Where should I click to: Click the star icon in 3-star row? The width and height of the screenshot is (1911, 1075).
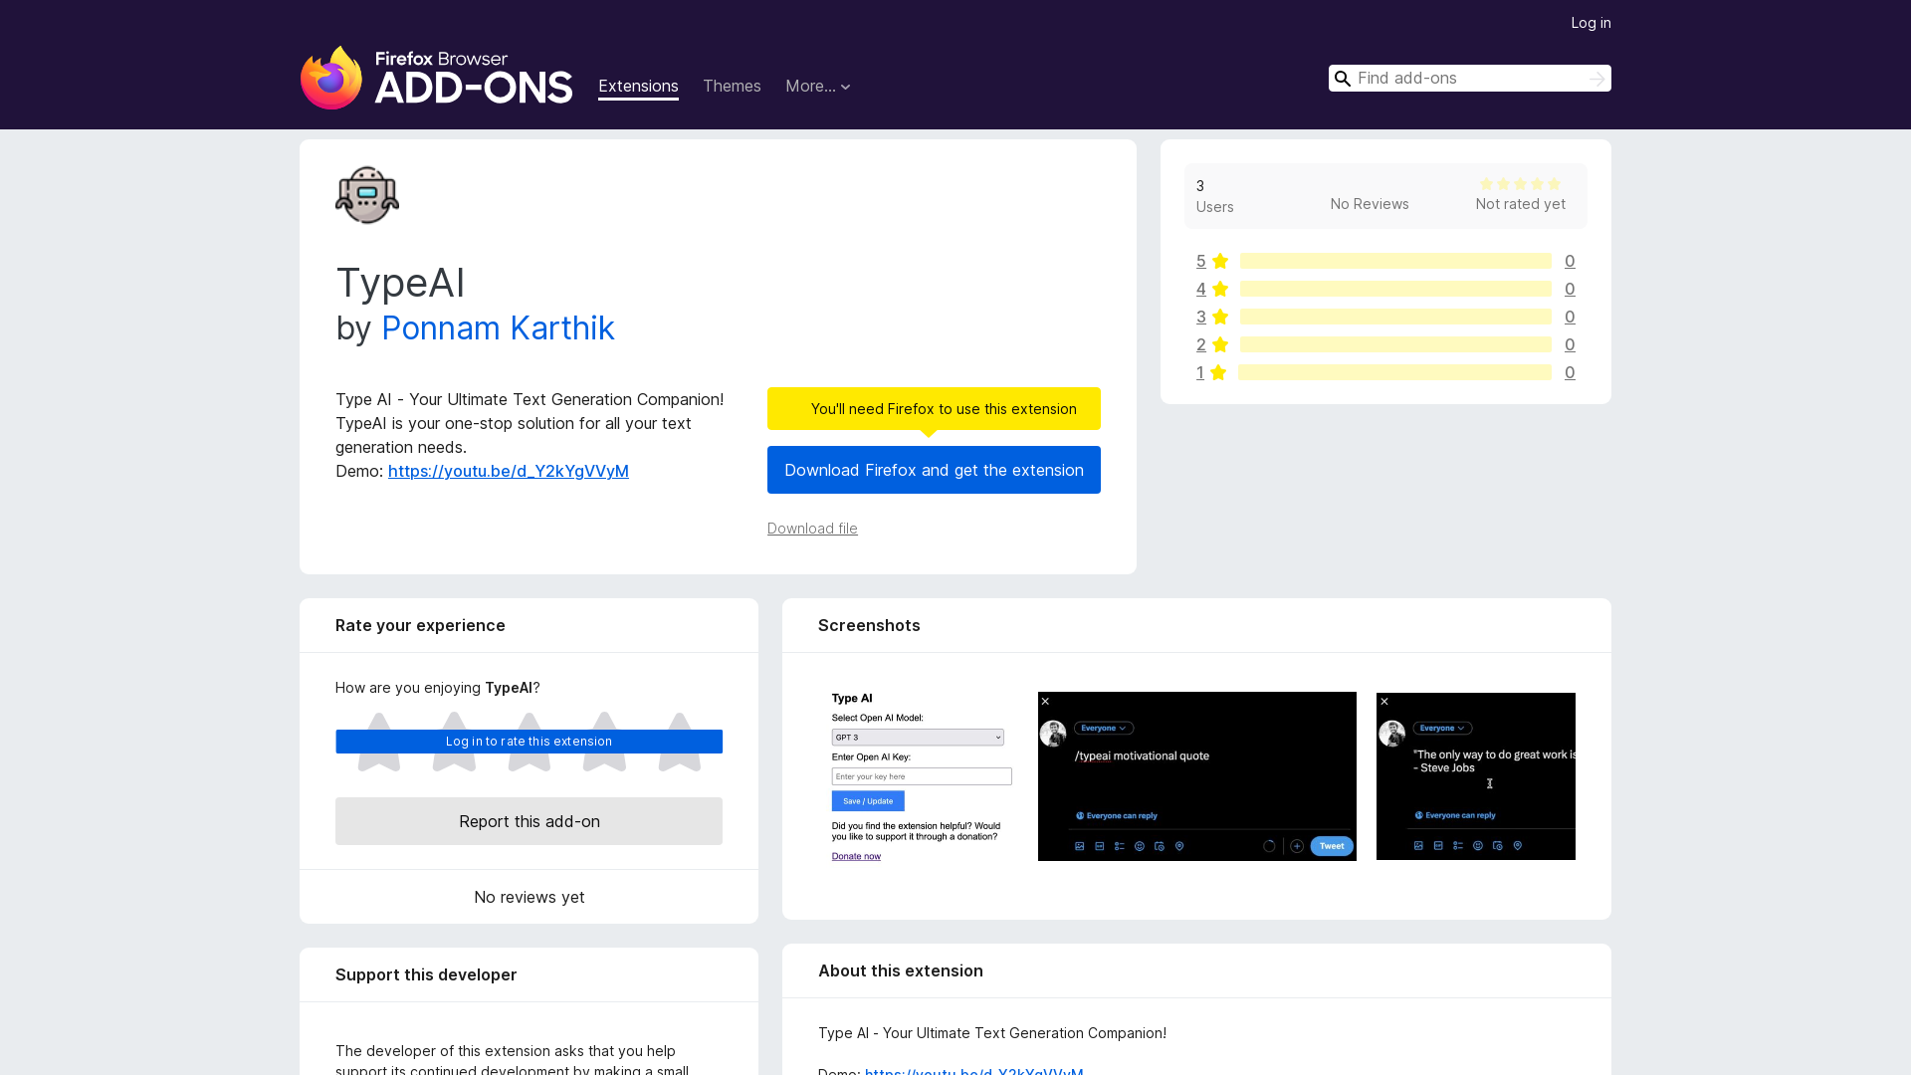click(x=1220, y=317)
